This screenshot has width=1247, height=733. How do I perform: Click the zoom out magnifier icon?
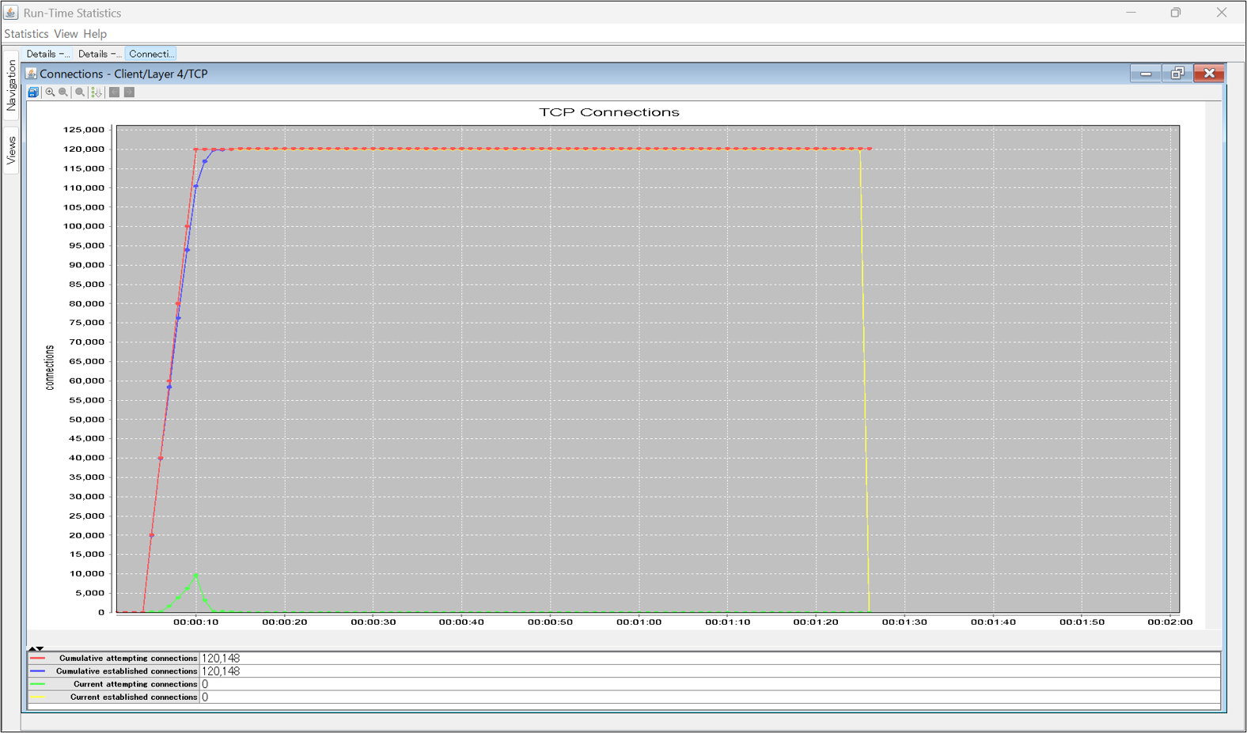click(x=63, y=93)
